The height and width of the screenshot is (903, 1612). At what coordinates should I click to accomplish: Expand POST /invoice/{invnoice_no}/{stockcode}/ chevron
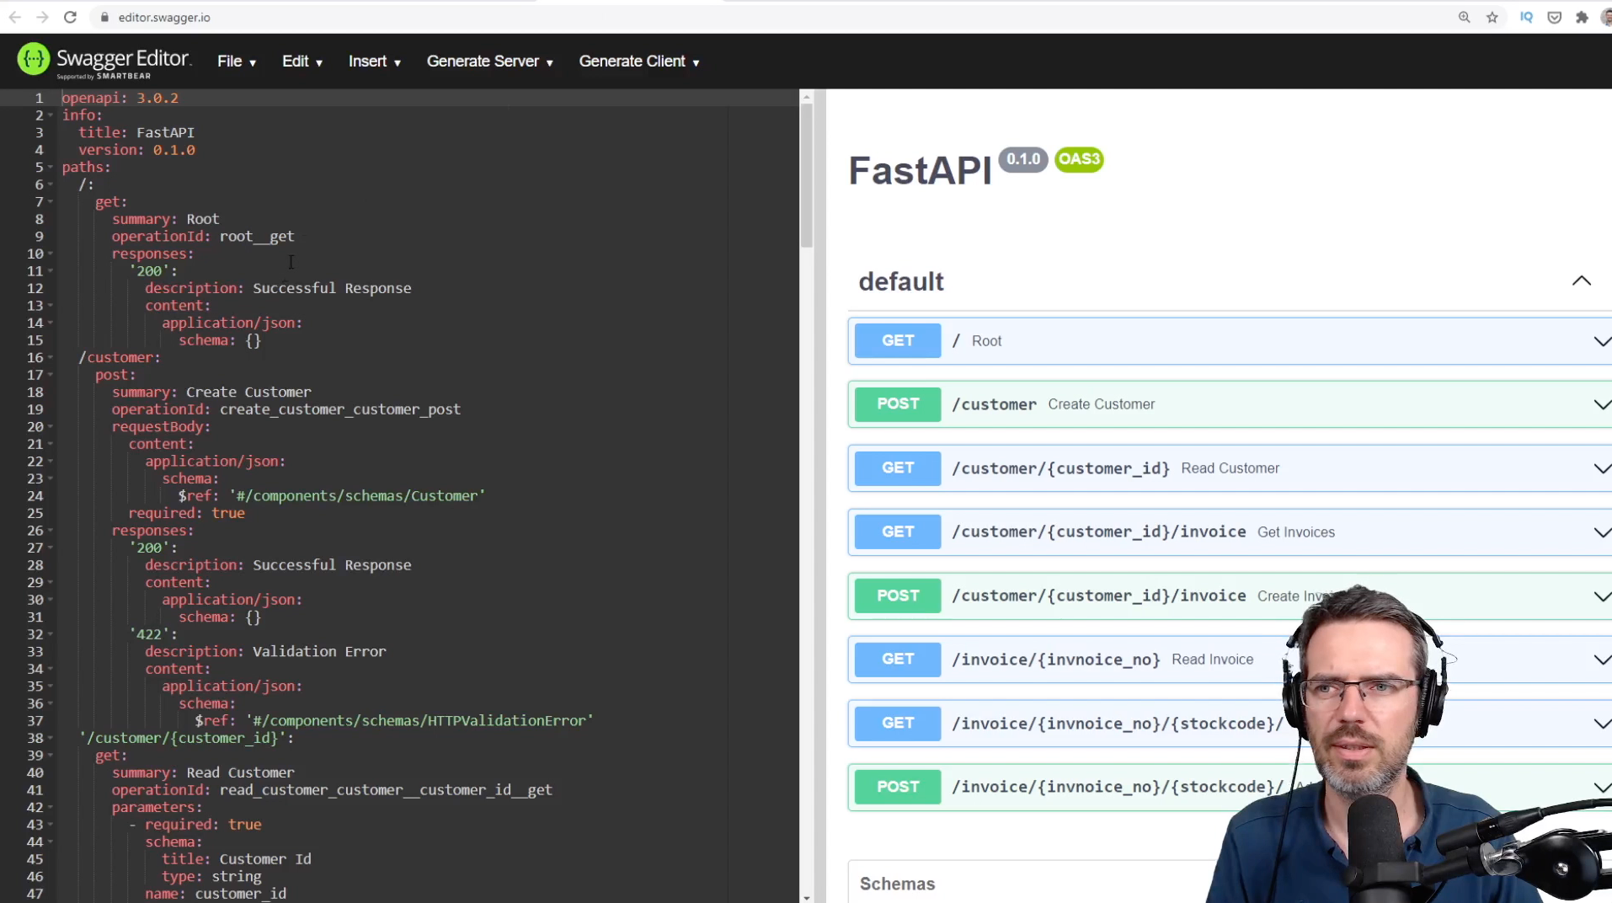click(1601, 788)
